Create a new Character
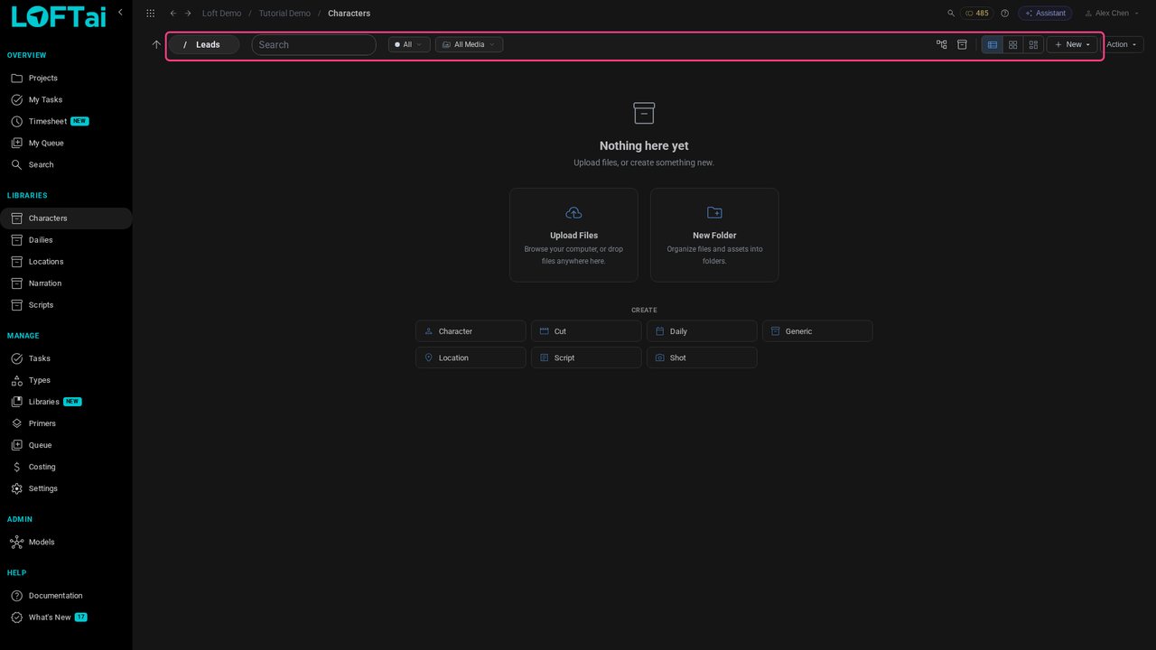Screen dimensions: 1156x650 (x=471, y=331)
